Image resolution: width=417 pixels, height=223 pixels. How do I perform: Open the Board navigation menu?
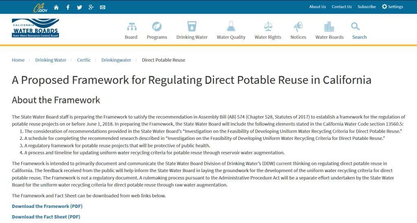pyautogui.click(x=131, y=31)
